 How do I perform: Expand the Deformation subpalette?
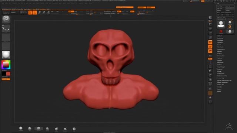(221, 56)
